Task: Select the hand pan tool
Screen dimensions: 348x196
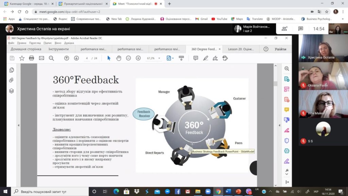Action: pyautogui.click(x=119, y=58)
